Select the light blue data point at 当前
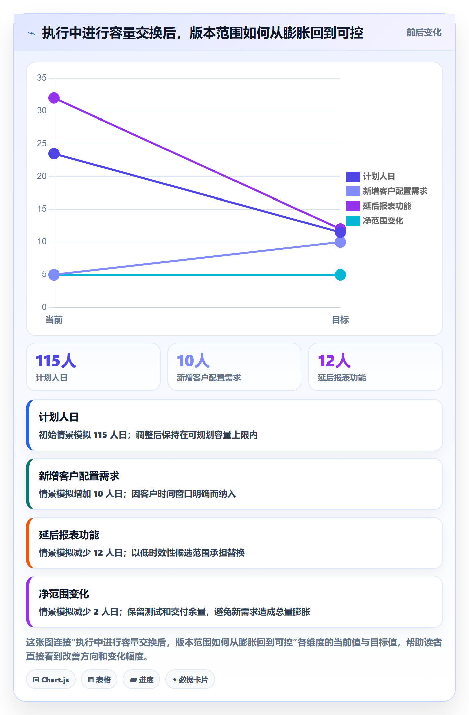This screenshot has width=469, height=715. 54,275
